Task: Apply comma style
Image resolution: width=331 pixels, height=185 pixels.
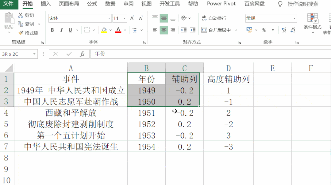Action: [x=273, y=30]
